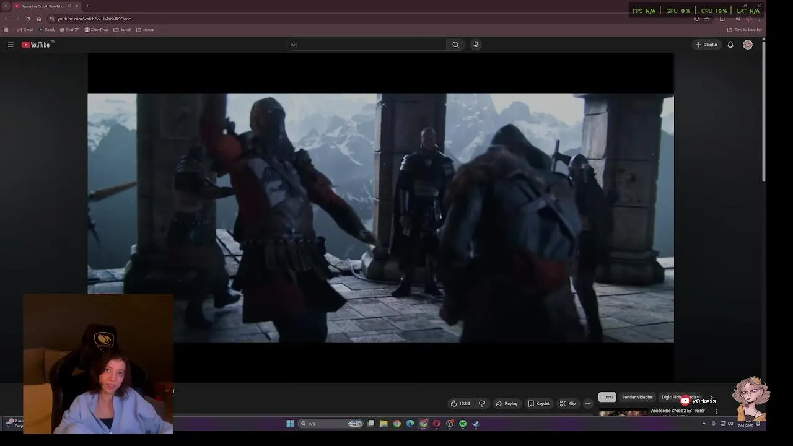
Task: Show hidden system tray icons chevron
Action: [x=704, y=424]
